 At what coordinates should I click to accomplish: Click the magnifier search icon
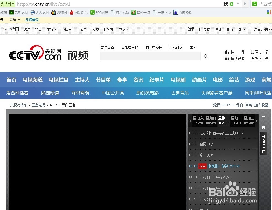pyautogui.click(x=206, y=56)
